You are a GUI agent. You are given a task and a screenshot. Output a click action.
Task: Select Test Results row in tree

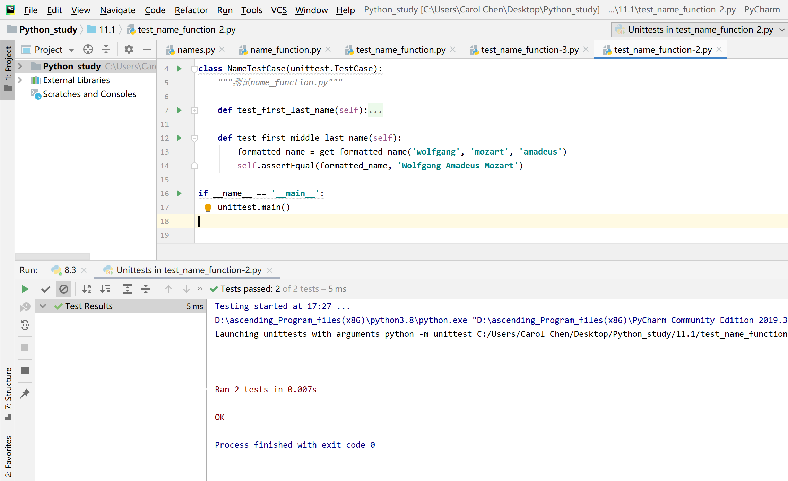(89, 306)
